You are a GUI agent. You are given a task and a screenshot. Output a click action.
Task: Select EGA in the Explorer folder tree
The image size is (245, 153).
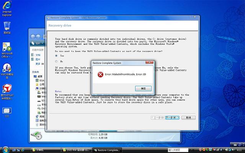click(x=40, y=80)
